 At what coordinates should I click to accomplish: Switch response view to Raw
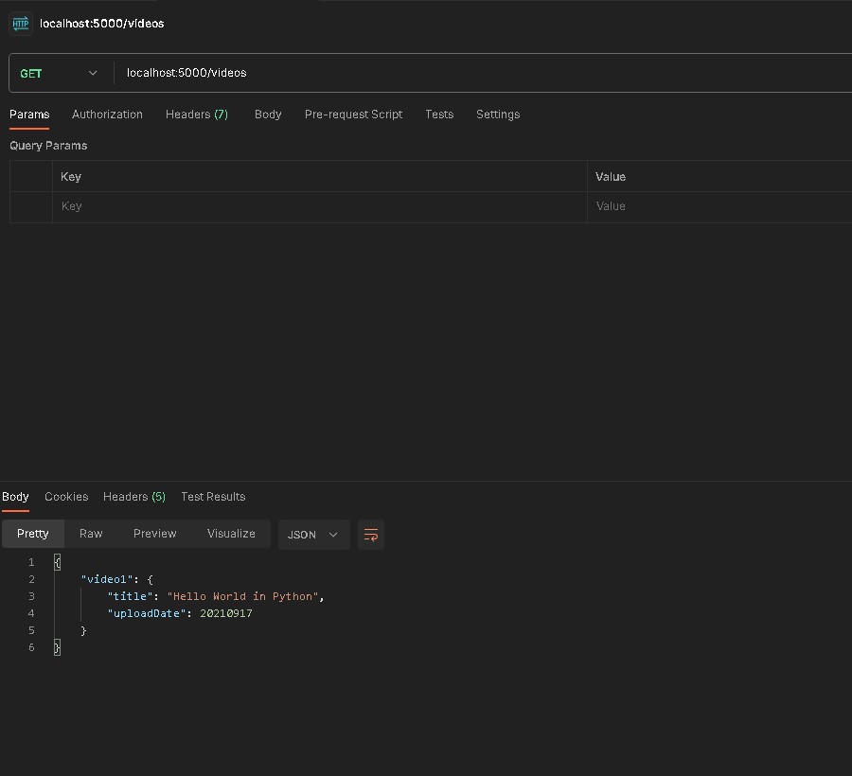[x=91, y=534]
